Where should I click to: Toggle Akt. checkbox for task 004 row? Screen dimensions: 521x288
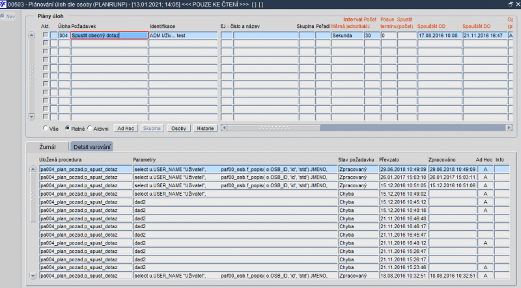pyautogui.click(x=46, y=35)
